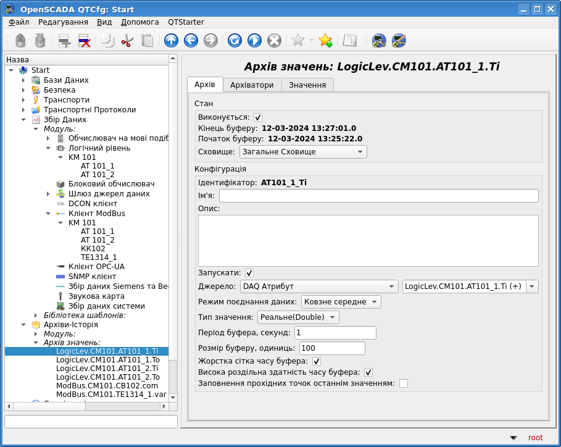Click the Load from storage toolbar icon
The width and height of the screenshot is (561, 447).
[20, 41]
